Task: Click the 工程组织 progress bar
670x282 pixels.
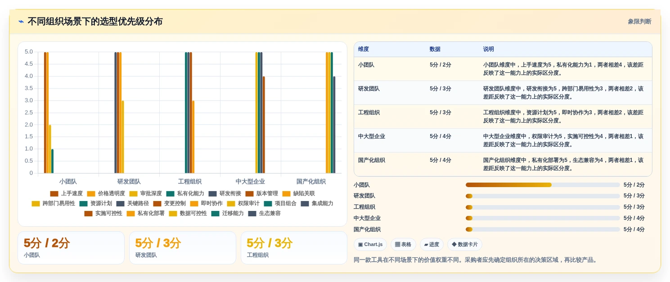Action: pos(543,207)
